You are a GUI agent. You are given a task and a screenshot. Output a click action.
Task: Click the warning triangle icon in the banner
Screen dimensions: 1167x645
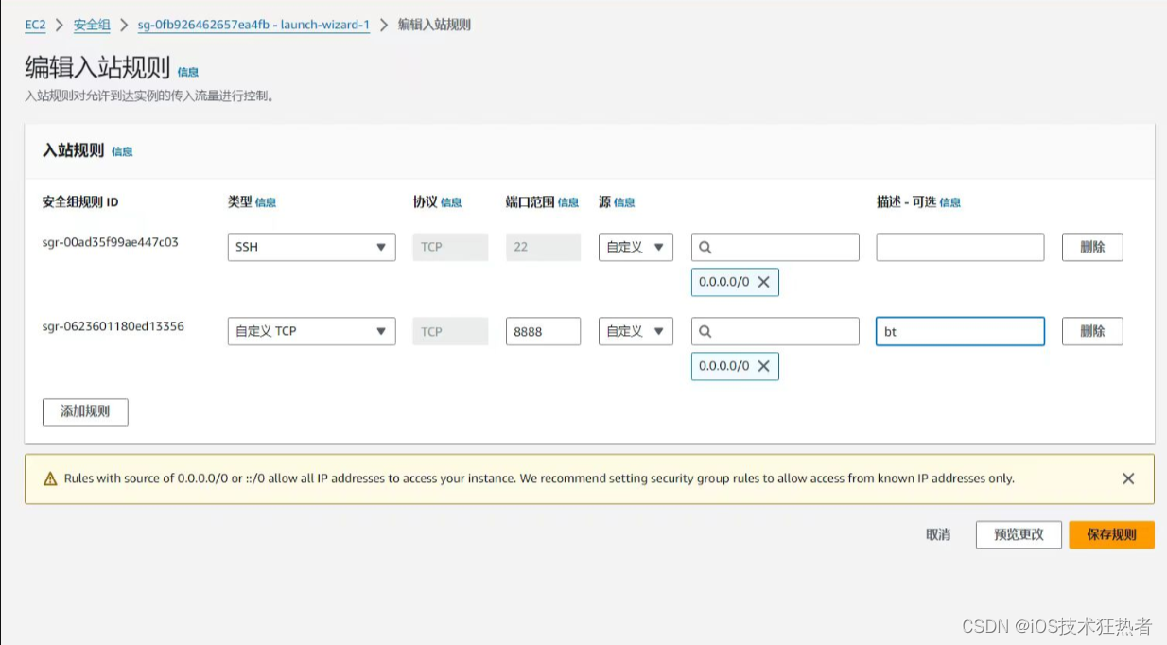coord(50,479)
